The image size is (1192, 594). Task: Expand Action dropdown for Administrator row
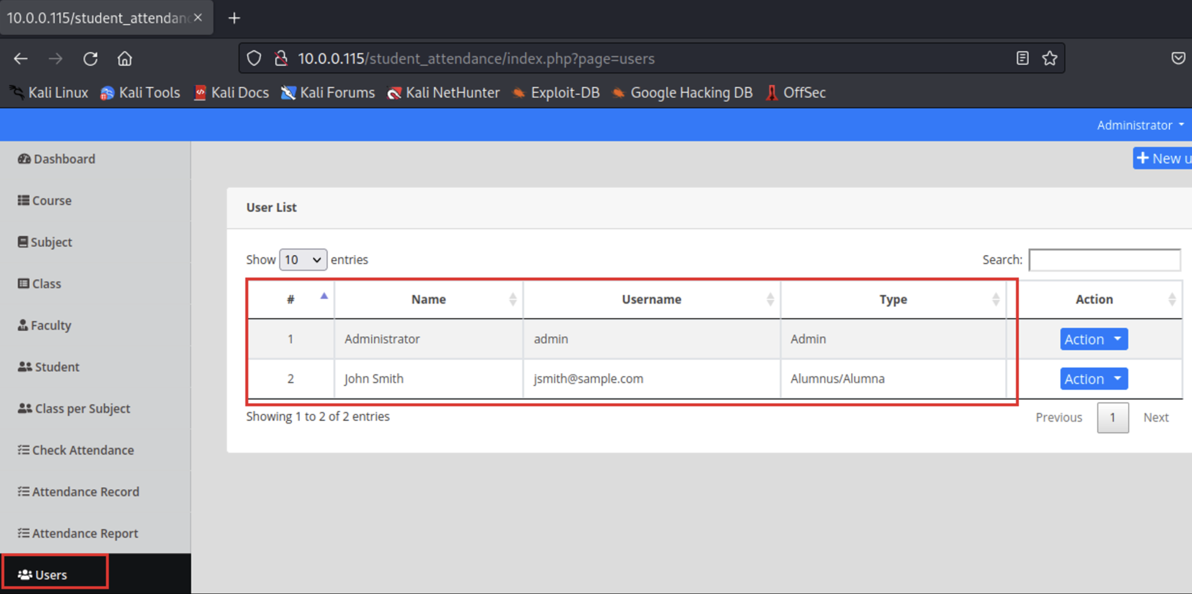point(1093,339)
